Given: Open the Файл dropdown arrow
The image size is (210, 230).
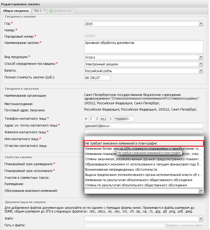Looking at the screenshot, I should [x=201, y=218].
